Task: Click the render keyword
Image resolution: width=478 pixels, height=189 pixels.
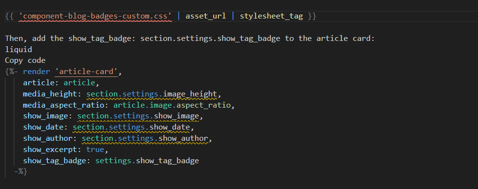Action: tap(37, 72)
